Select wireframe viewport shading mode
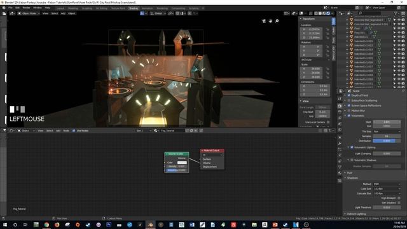Screen dimensions: 407x229 316,13
